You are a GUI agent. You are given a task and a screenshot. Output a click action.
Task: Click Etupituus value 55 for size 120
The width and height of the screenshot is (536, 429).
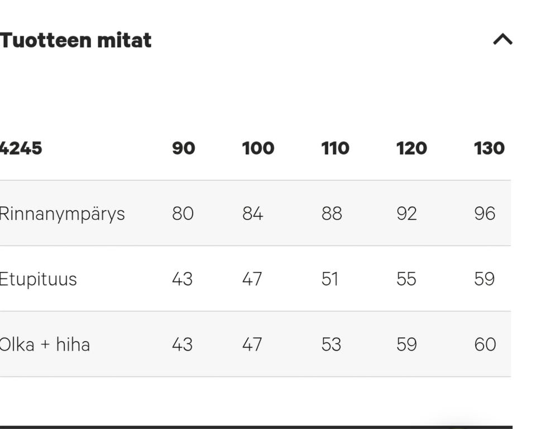pyautogui.click(x=406, y=279)
